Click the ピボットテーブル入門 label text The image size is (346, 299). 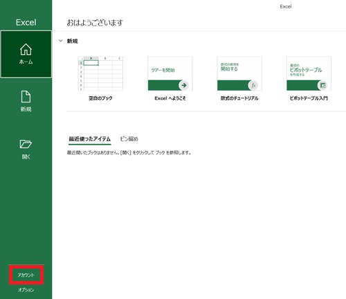tap(309, 98)
